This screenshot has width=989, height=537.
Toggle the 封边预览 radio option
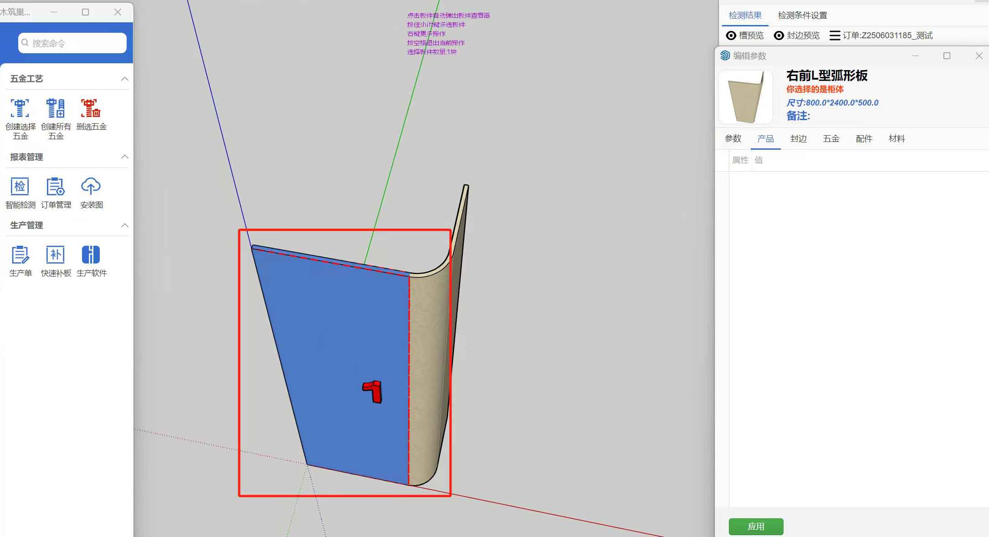779,35
